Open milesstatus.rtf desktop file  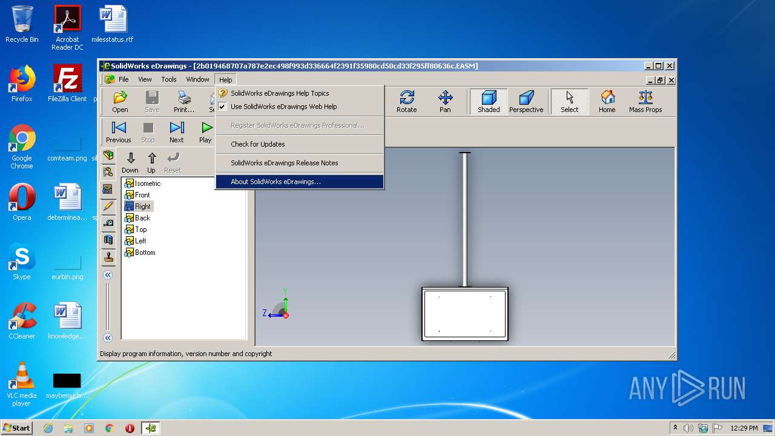[113, 24]
